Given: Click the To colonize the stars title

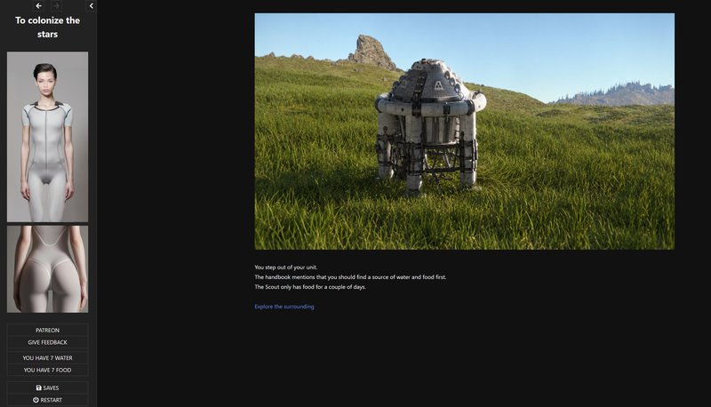Looking at the screenshot, I should [48, 28].
